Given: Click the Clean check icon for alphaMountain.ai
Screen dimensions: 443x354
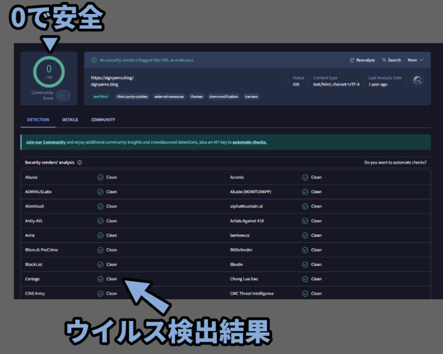Looking at the screenshot, I should tap(305, 207).
